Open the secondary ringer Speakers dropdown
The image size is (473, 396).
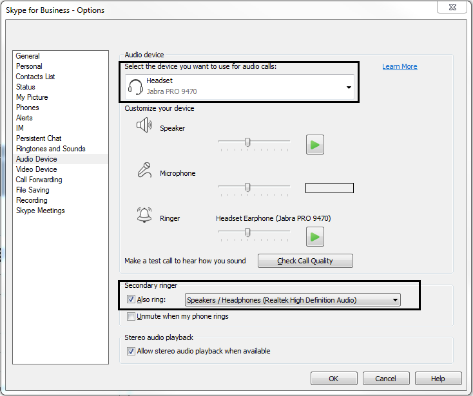point(293,300)
